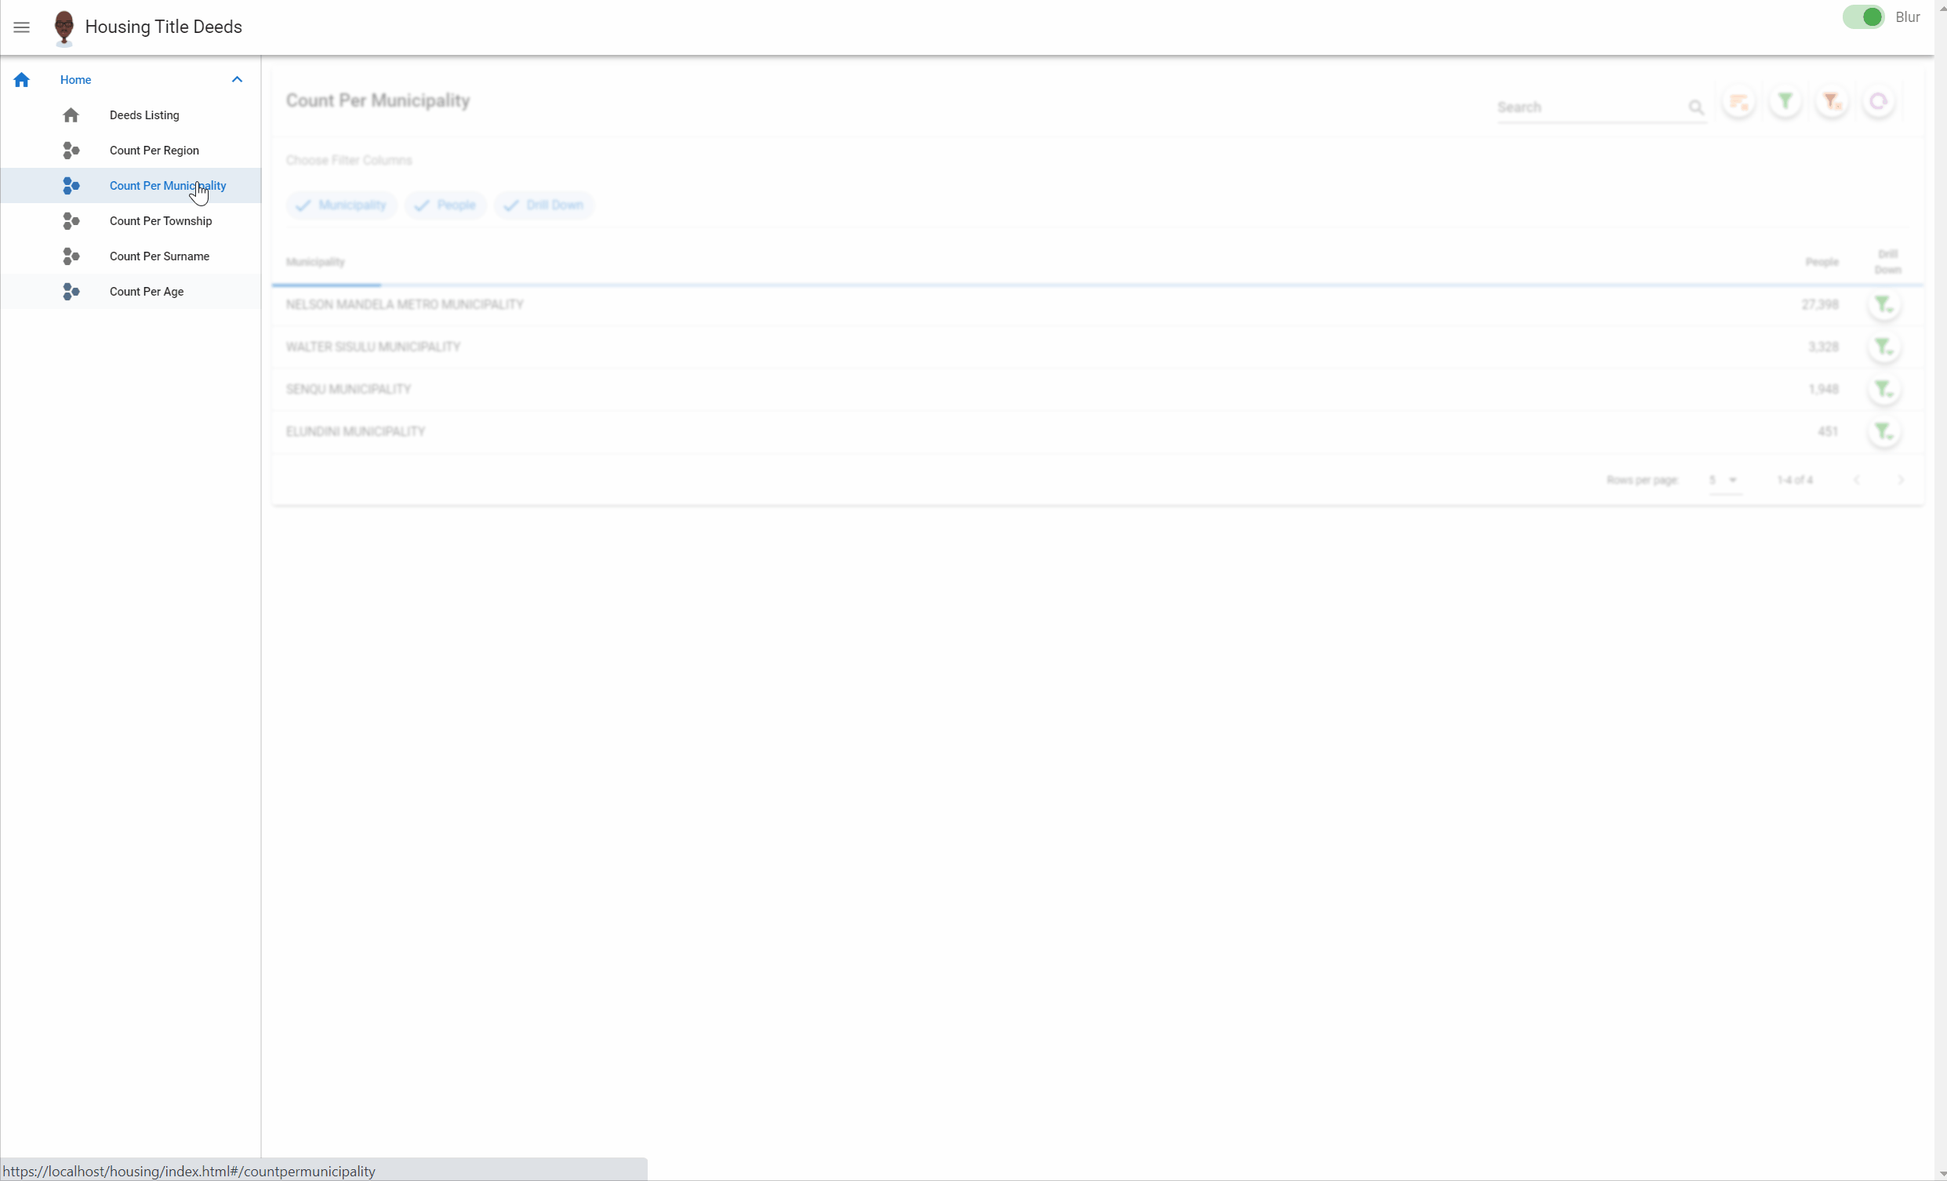Collapse the Home section in the sidebar
This screenshot has height=1181, width=1947.
pos(237,79)
